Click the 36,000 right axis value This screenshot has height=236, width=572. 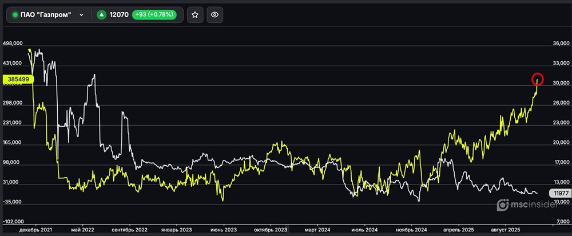(x=557, y=43)
